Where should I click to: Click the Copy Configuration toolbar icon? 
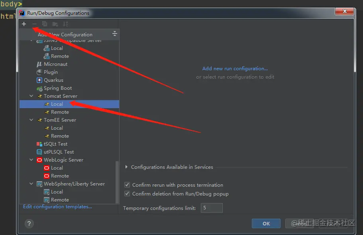45,24
